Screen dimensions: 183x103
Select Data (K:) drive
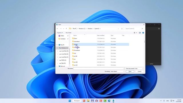(63, 63)
